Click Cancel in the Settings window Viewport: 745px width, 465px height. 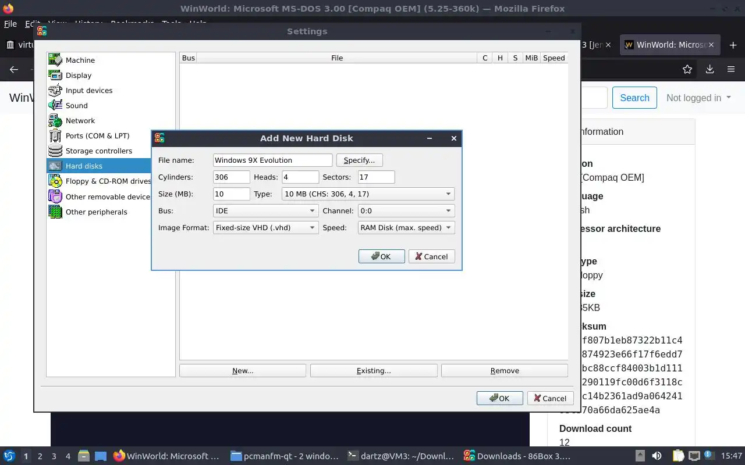tap(550, 398)
